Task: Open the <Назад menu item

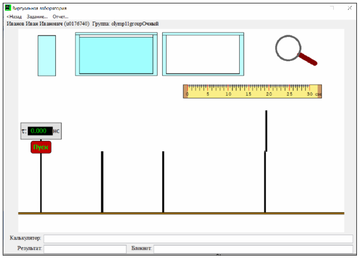Action: (x=14, y=17)
